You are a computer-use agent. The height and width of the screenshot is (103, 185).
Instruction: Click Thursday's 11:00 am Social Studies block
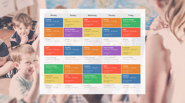coord(112,51)
